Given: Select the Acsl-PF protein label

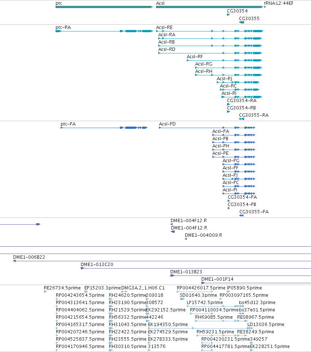Looking at the screenshot, I should (x=231, y=168).
